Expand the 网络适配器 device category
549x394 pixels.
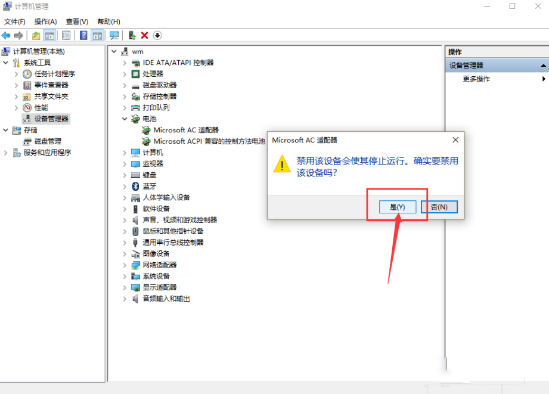coord(125,265)
